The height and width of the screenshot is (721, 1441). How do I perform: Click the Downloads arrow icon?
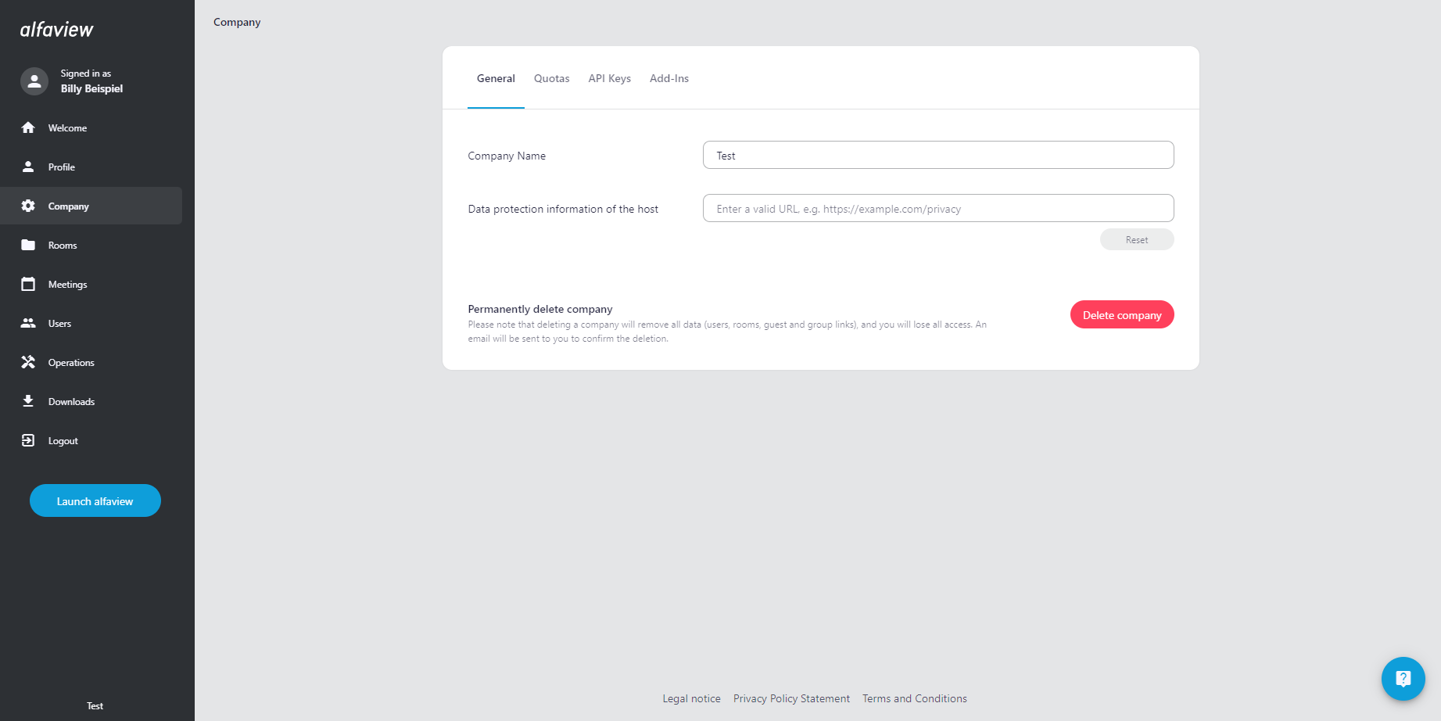coord(28,401)
